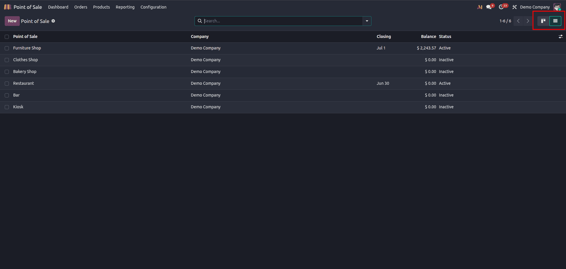Open the debug tools wrench icon
Viewport: 566px width, 269px height.
pyautogui.click(x=514, y=7)
